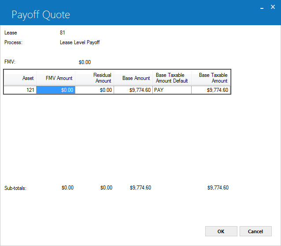The height and width of the screenshot is (246, 281).
Task: Select the Residual Amount cell for asset 121
Action: [94, 90]
